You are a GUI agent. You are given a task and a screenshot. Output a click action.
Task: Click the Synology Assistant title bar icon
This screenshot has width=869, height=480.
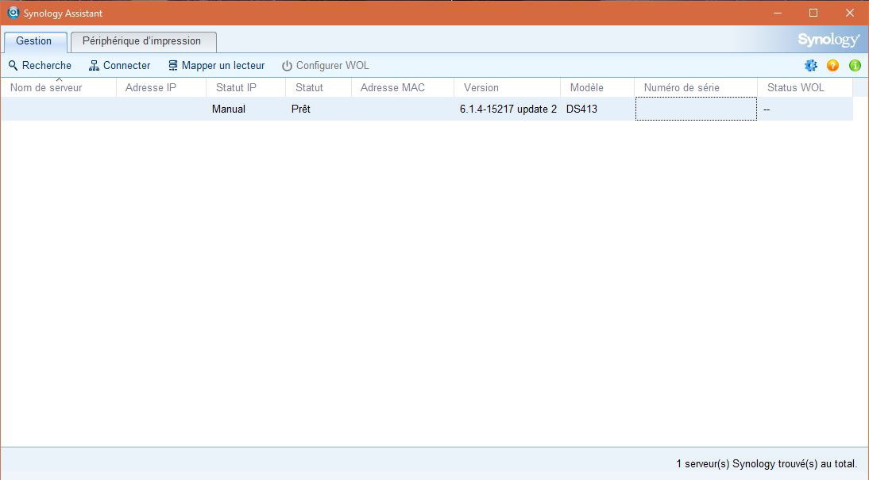tap(14, 13)
